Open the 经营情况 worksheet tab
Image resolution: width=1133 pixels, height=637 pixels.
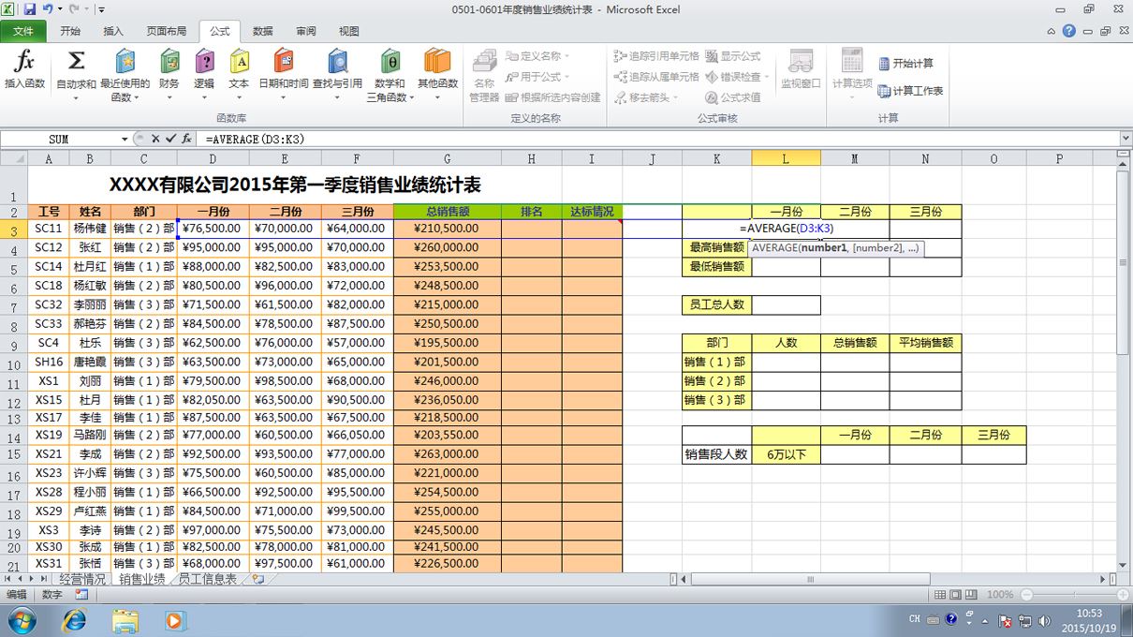[82, 580]
